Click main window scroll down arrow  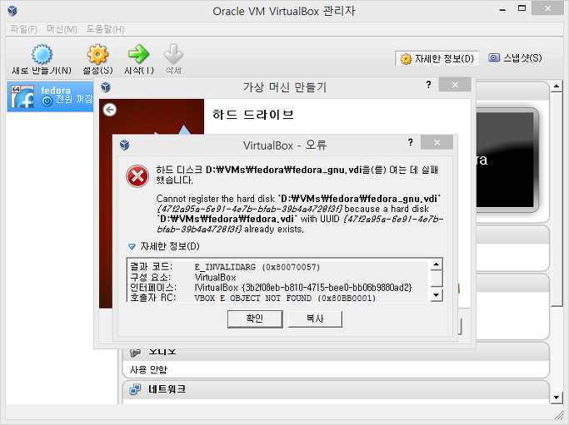[x=557, y=398]
